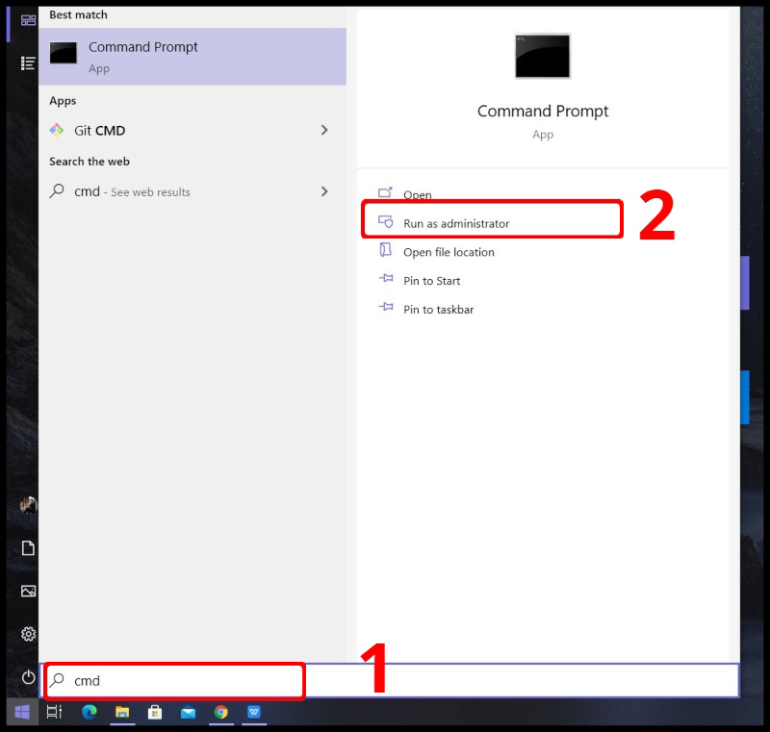770x732 pixels.
Task: Click the large Command Prompt preview icon
Action: tap(543, 56)
